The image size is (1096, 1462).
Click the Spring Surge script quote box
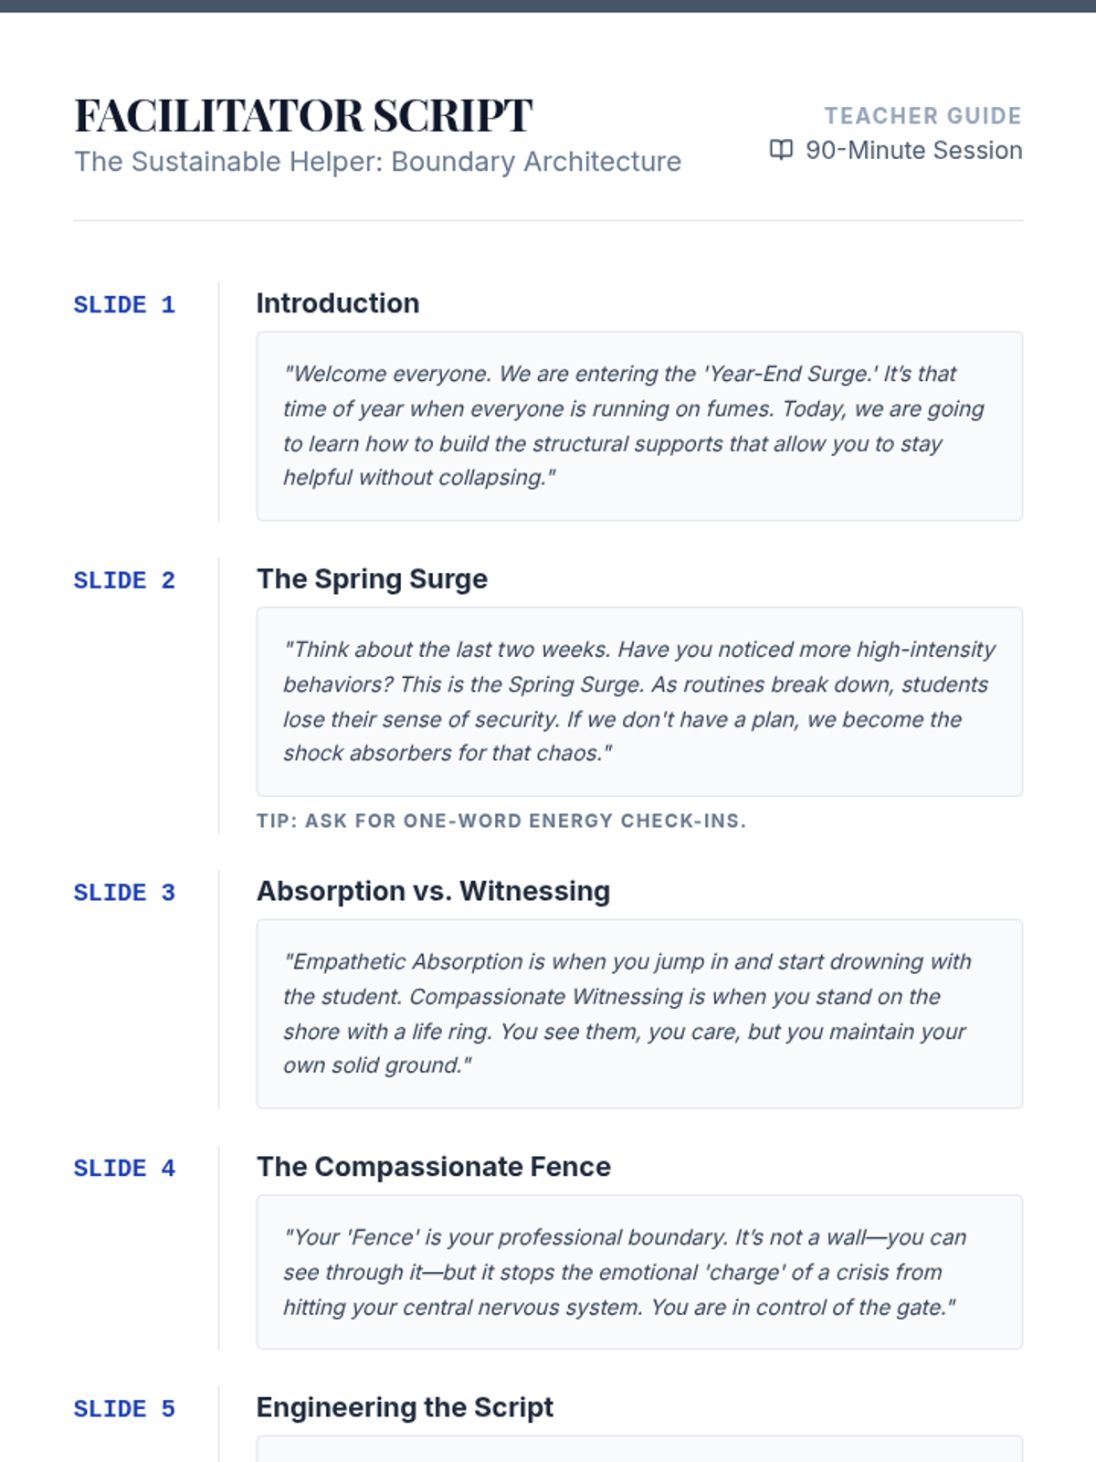(639, 702)
